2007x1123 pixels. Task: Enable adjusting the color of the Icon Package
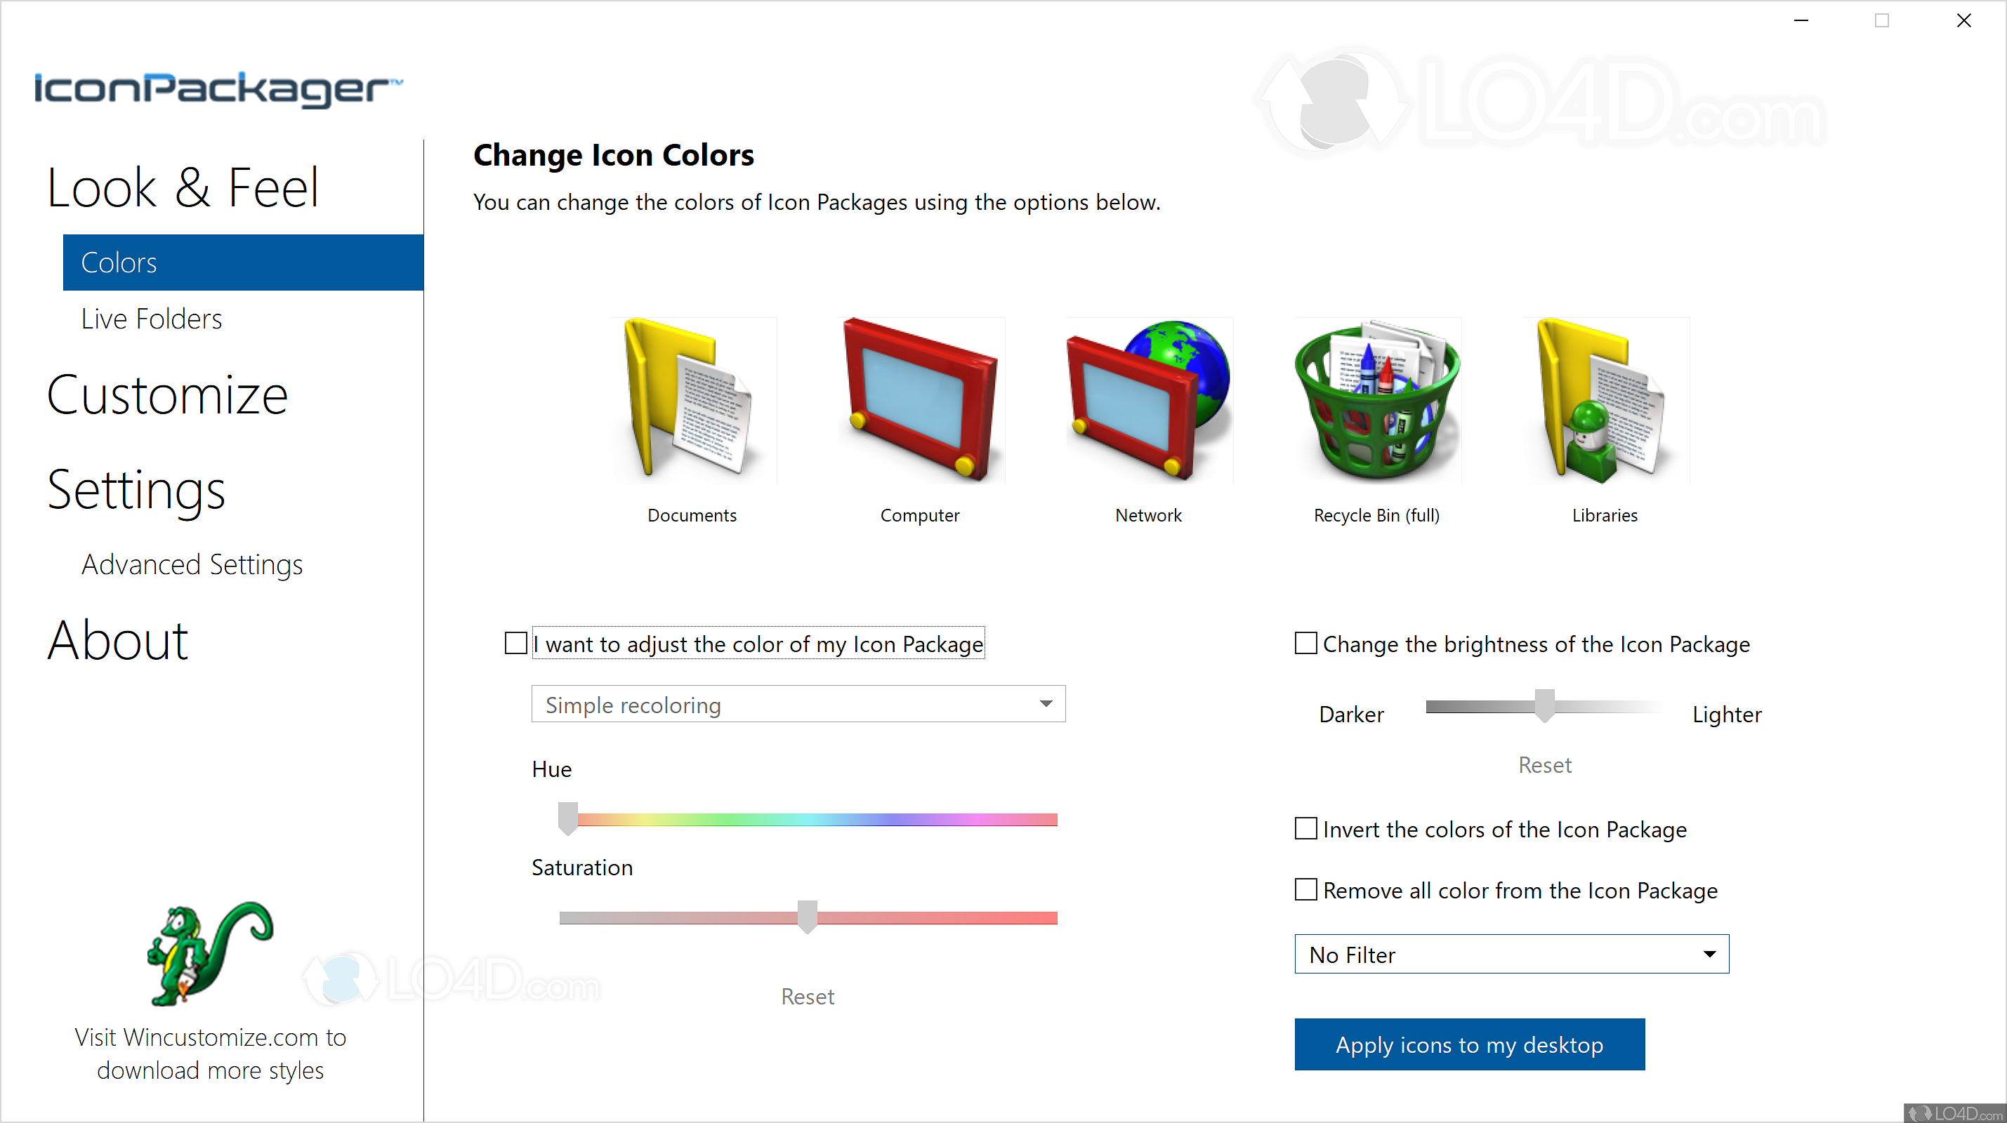pos(515,642)
